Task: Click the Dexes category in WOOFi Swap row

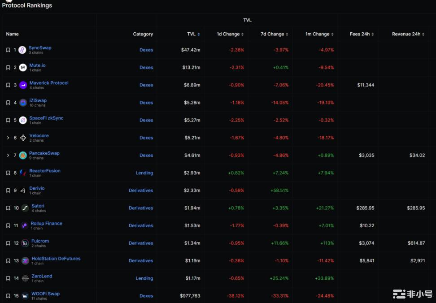Action: (146, 296)
